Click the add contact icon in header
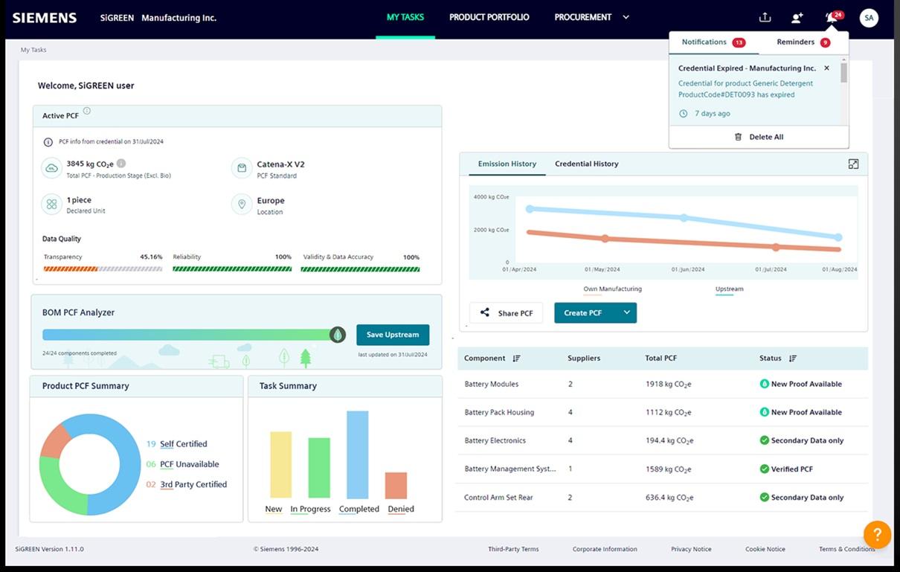 [797, 17]
